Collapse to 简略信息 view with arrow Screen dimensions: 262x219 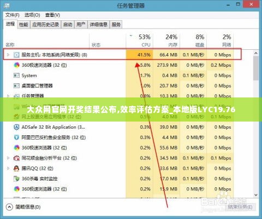point(9,207)
